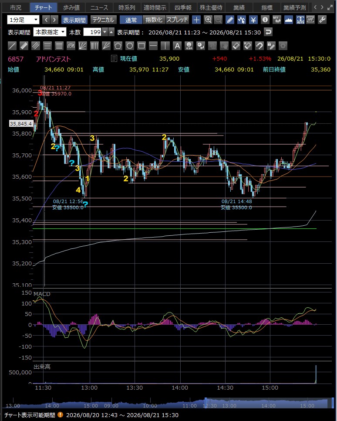Select the fan lines tool
337x421 pixels.
(x=83, y=46)
